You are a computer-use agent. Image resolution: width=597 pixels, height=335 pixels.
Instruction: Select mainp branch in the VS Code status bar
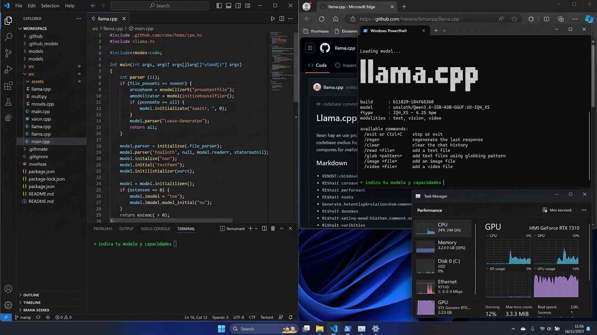click(23, 317)
